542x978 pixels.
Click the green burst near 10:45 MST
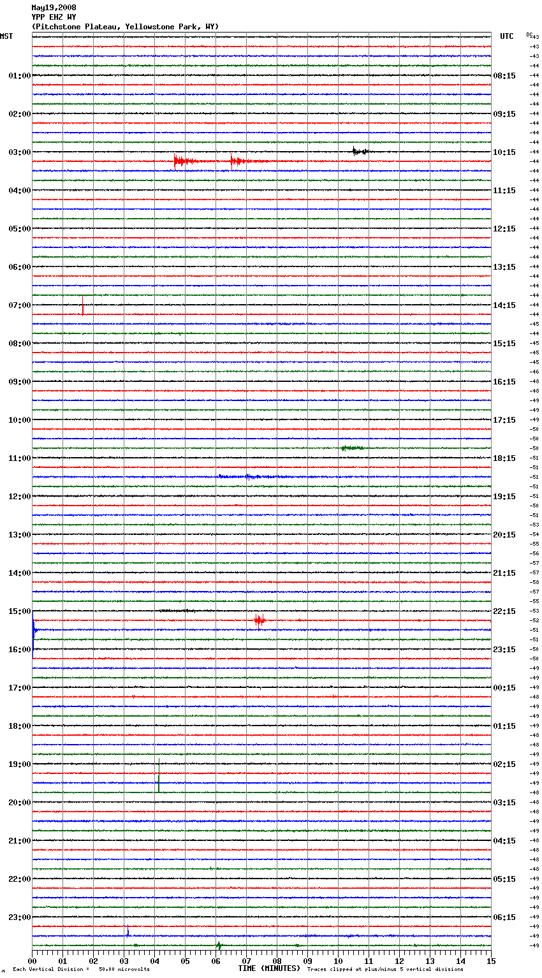pos(352,448)
